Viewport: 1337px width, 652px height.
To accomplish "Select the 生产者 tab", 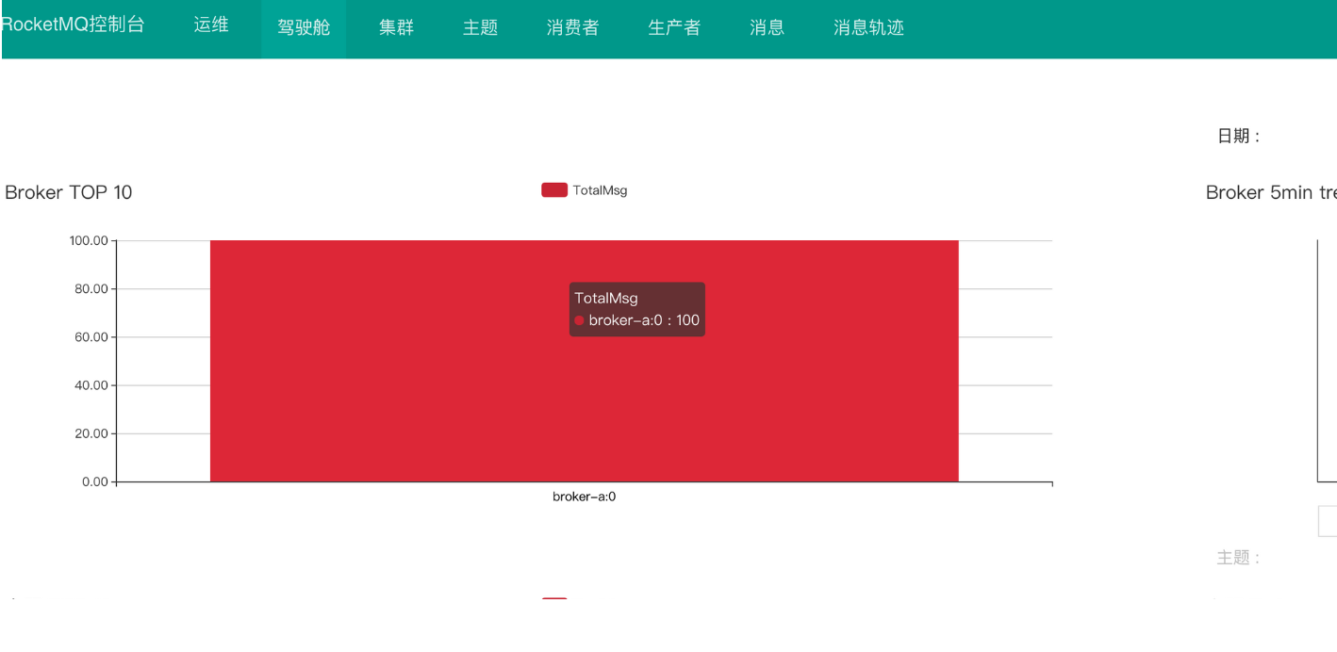I will [674, 28].
